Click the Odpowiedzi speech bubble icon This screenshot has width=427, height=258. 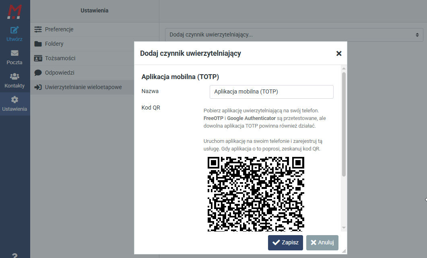[x=38, y=73]
